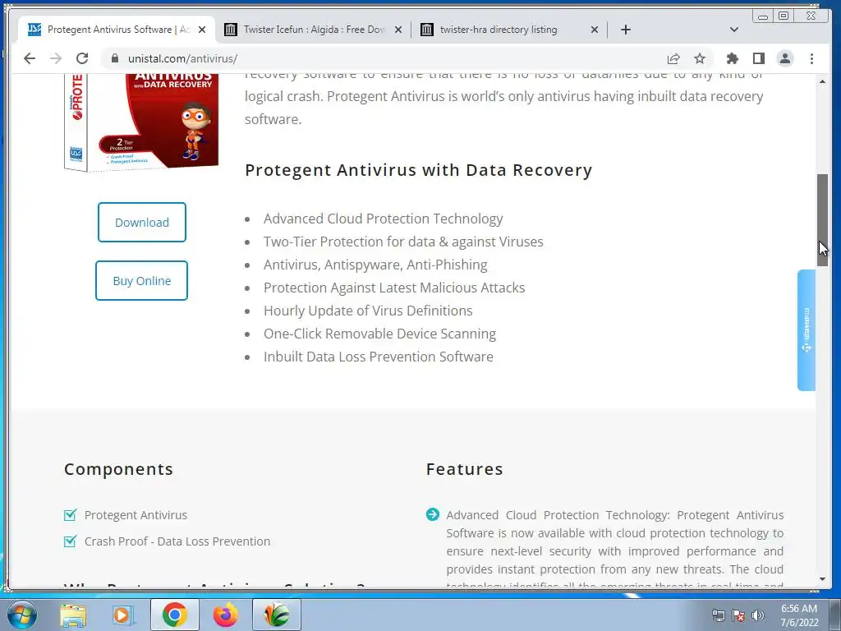The height and width of the screenshot is (631, 841).
Task: Click 'Hourly Update of Virus Definitions' bullet
Action: point(368,311)
